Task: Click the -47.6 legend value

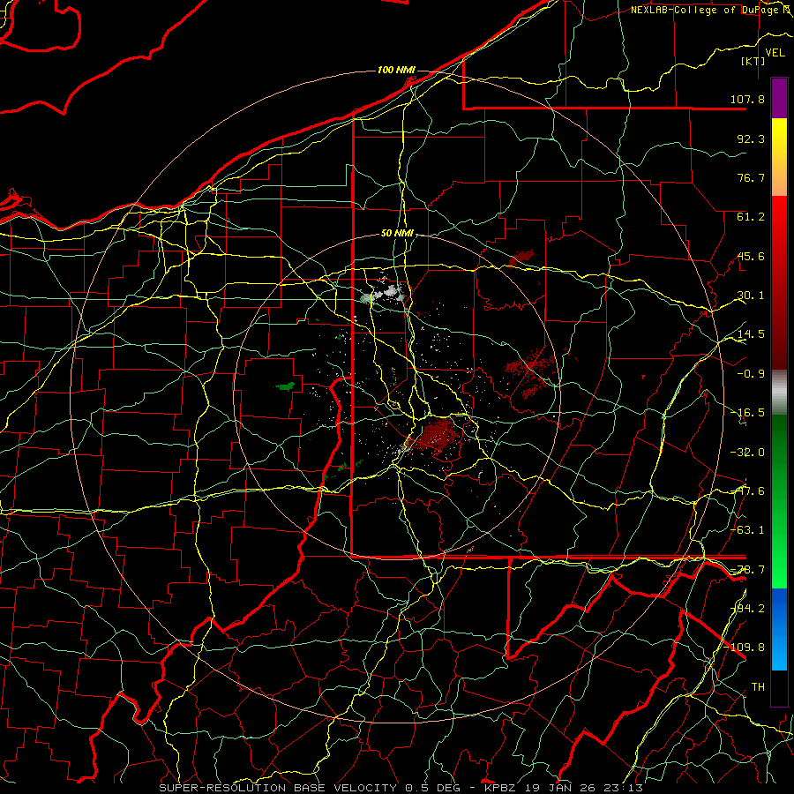Action: 747,491
